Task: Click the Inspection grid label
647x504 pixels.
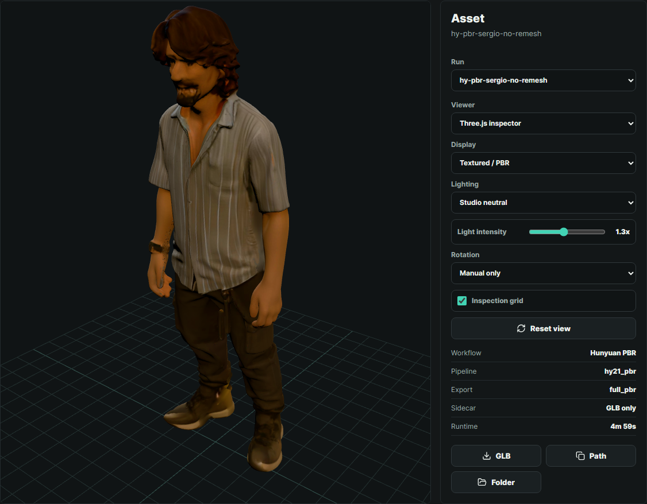Action: (497, 301)
